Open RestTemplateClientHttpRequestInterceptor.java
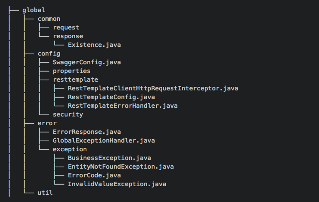 point(153,88)
